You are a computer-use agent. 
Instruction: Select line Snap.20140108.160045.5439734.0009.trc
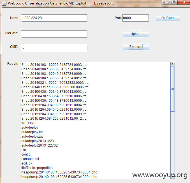54,74
